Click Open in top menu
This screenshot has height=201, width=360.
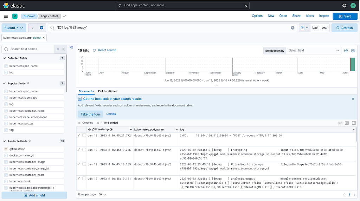[x=283, y=16]
